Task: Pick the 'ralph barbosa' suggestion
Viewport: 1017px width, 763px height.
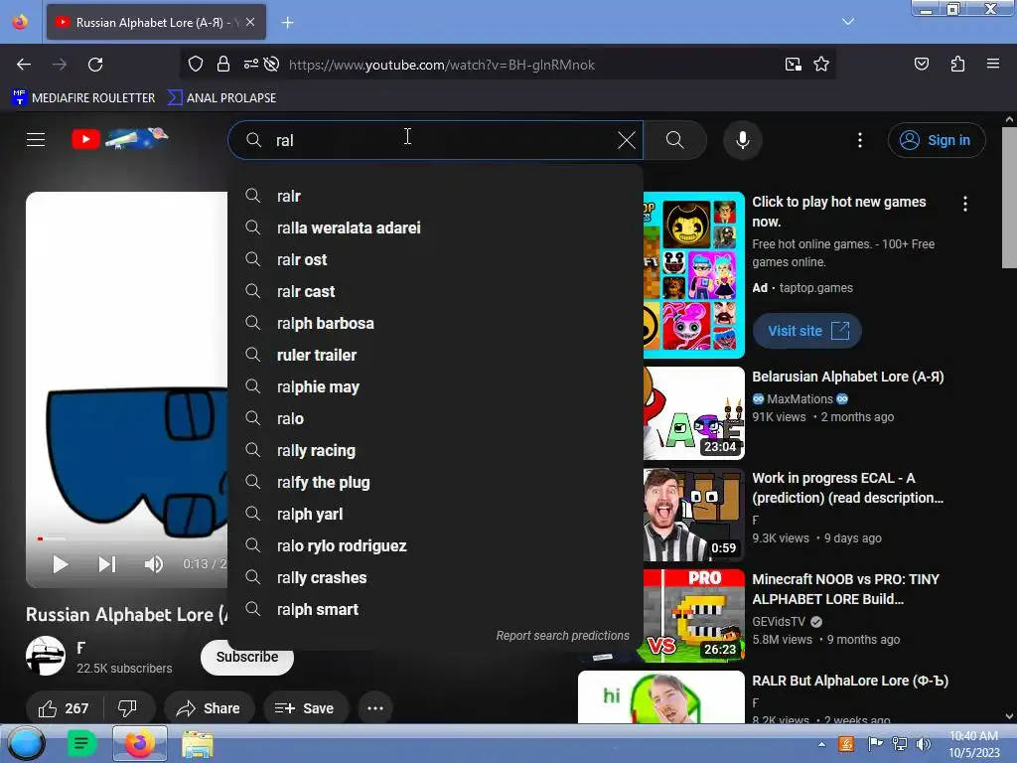Action: (x=435, y=323)
